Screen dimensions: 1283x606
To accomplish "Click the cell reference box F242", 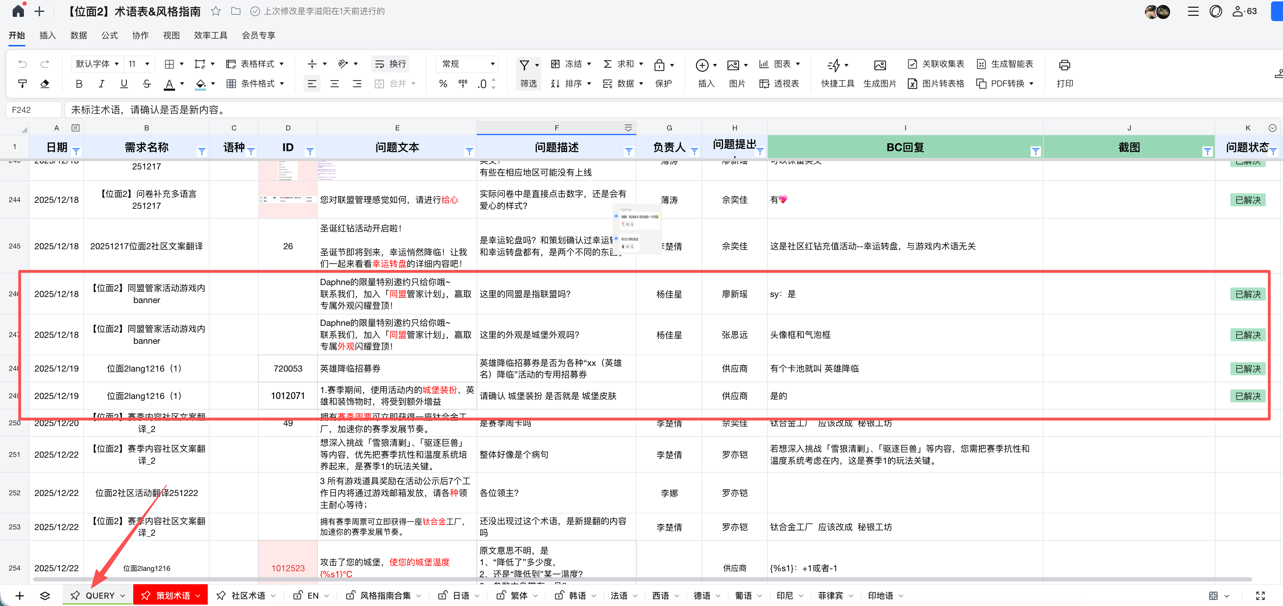I will [34, 110].
